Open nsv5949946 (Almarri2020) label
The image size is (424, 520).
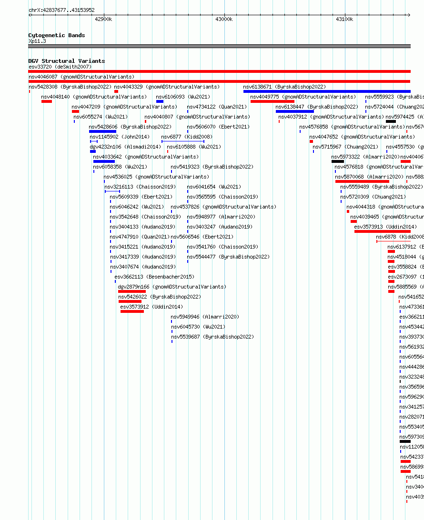(205, 316)
